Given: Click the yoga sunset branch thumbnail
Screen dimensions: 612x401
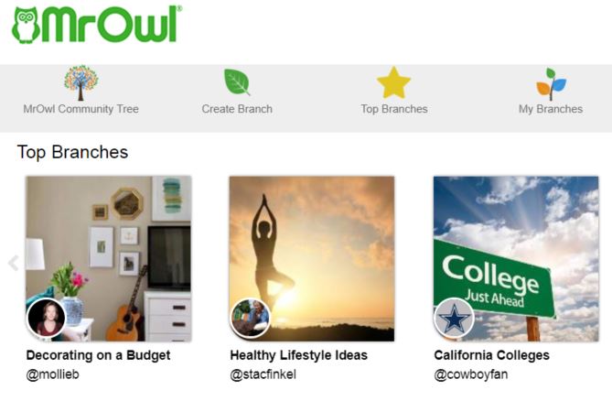Looking at the screenshot, I should coord(312,258).
